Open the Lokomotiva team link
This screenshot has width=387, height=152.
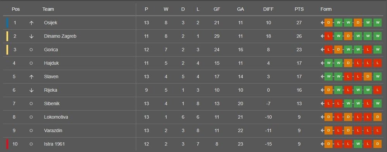click(x=56, y=117)
